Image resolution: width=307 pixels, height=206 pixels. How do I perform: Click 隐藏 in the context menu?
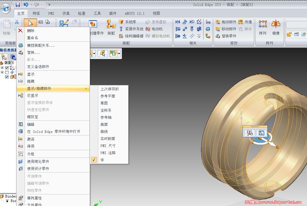click(x=53, y=81)
